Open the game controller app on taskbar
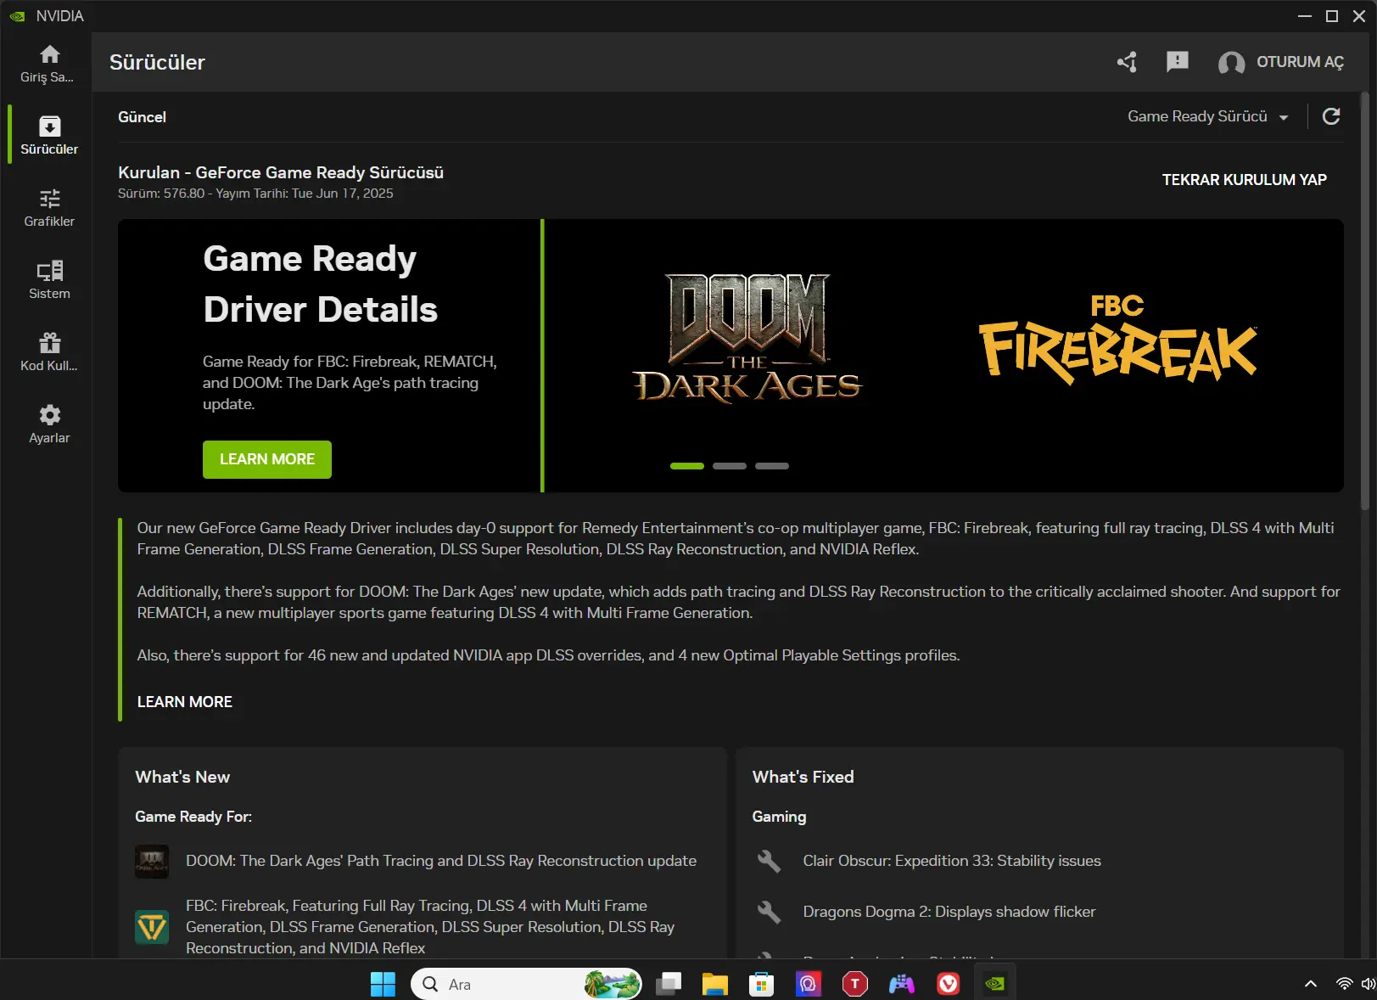Viewport: 1377px width, 1000px height. [901, 984]
